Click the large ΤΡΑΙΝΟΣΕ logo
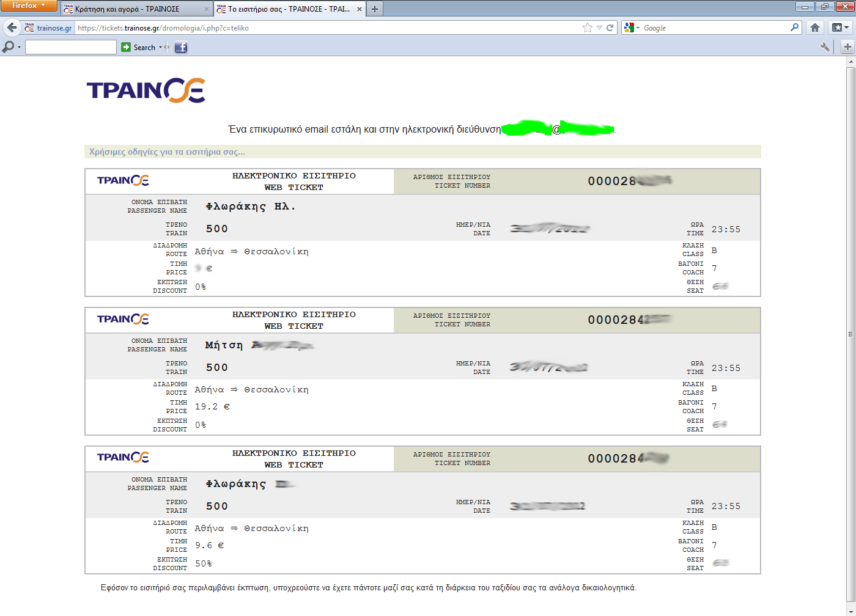Image resolution: width=856 pixels, height=616 pixels. 146,90
